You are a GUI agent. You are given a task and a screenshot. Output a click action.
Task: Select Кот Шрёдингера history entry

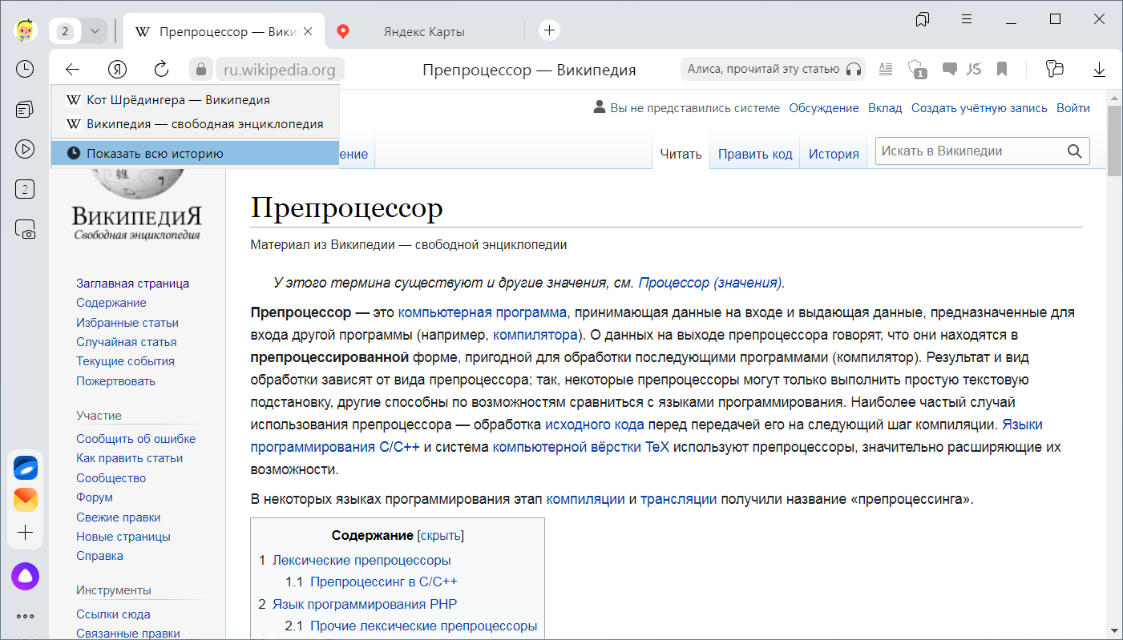195,100
